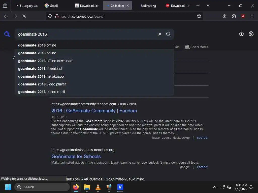Bookmark this page with the star icon

199,16
